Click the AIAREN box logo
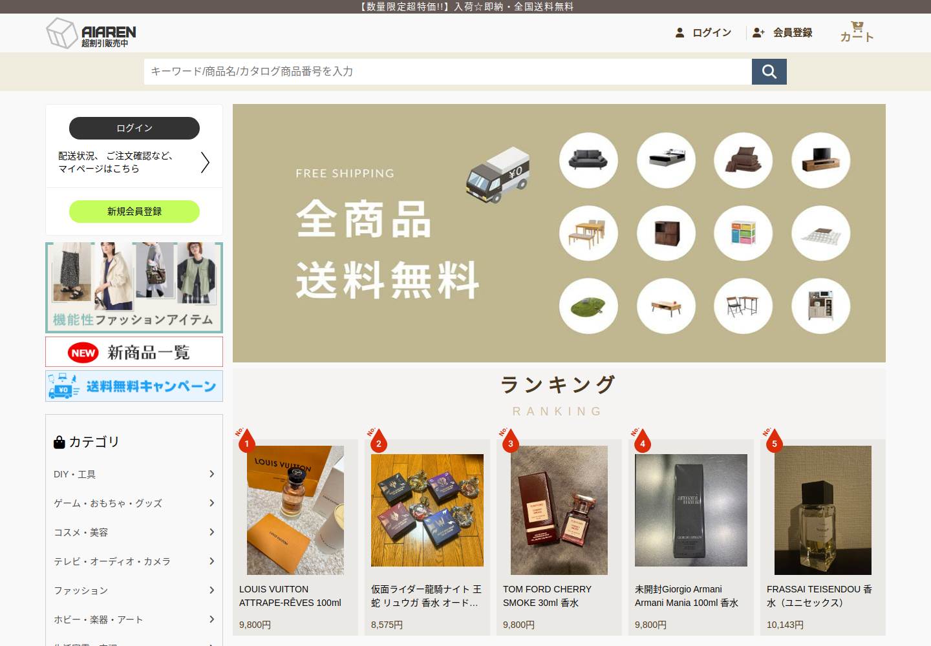 tap(91, 33)
